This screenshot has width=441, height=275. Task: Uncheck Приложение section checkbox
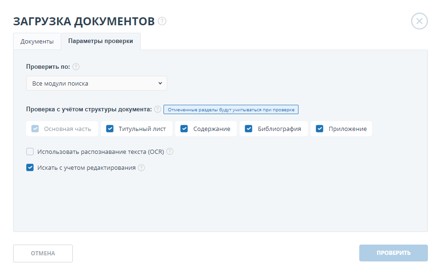click(x=320, y=129)
